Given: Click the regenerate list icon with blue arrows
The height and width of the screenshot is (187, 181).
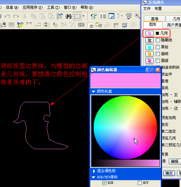Looking at the screenshot, I should pos(60,16).
